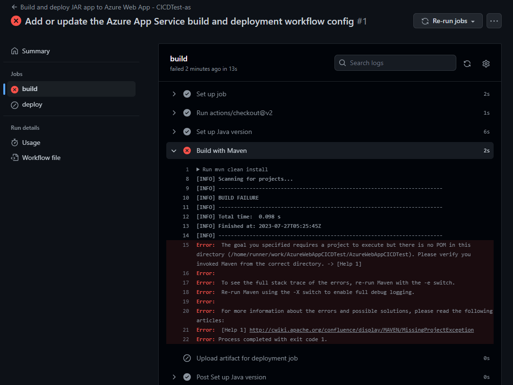Expand the Set up job step

point(174,94)
